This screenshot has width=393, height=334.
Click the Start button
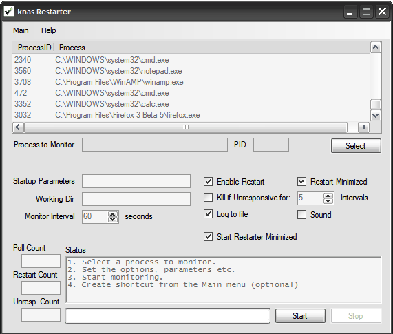click(x=300, y=315)
